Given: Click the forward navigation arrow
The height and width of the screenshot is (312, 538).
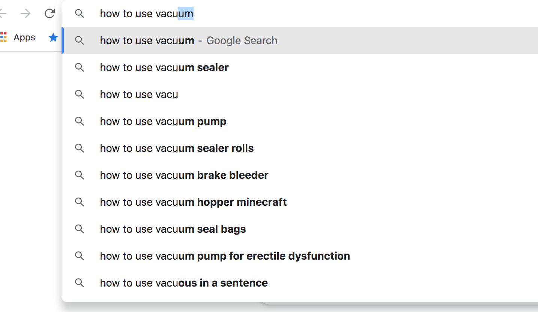Looking at the screenshot, I should pos(26,13).
